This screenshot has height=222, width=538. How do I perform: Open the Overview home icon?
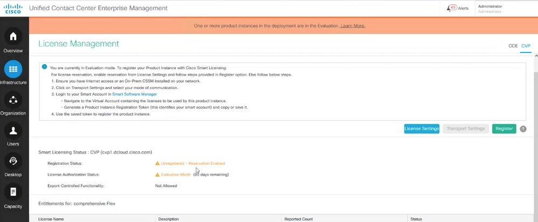point(13,36)
